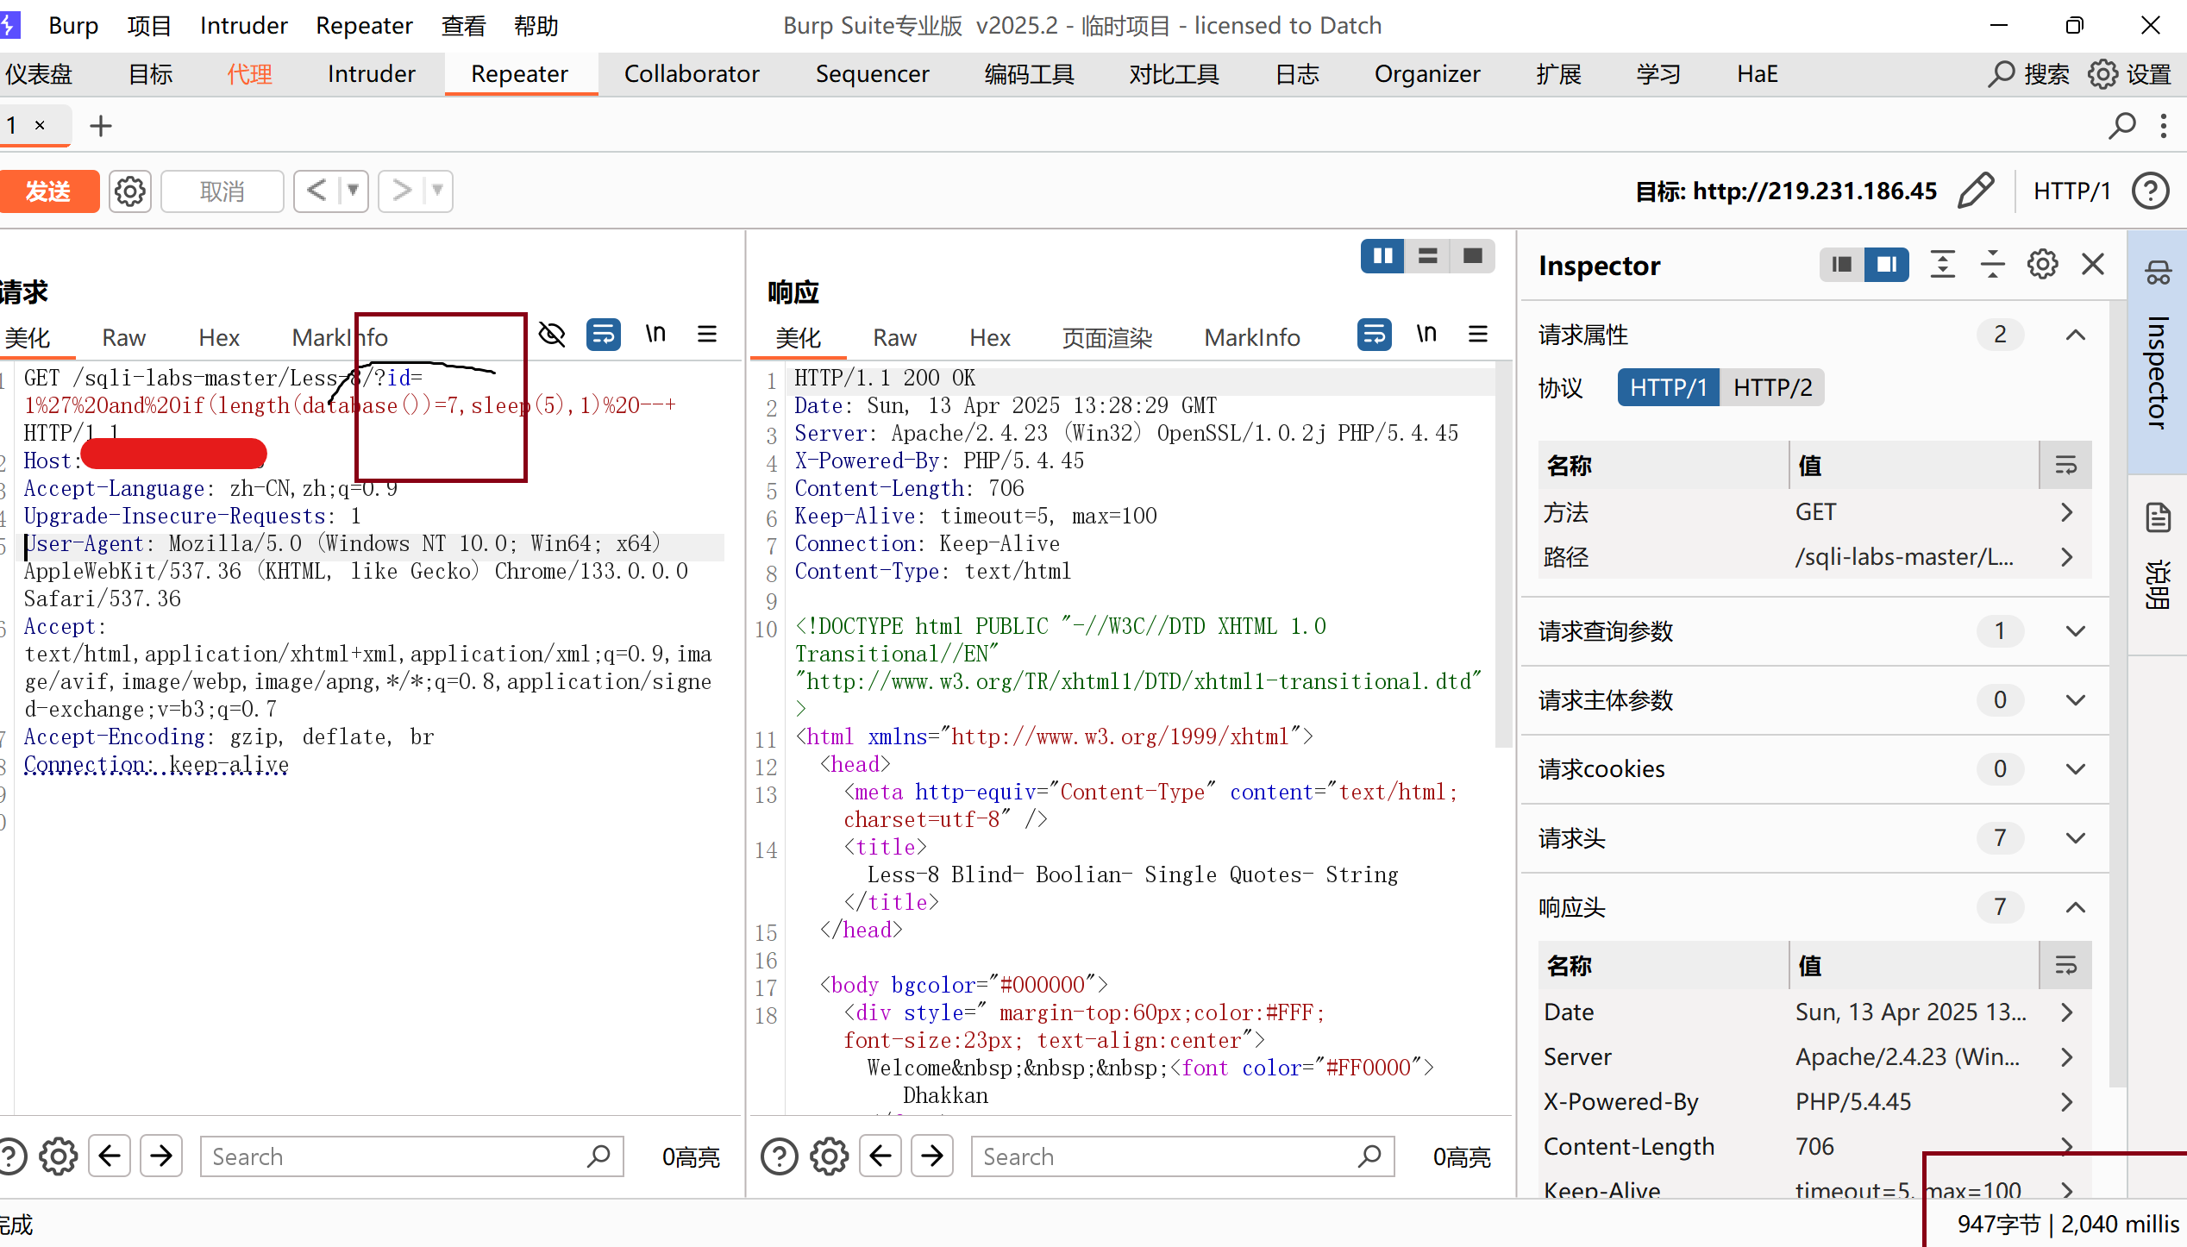The width and height of the screenshot is (2187, 1247).
Task: Edit target with pencil icon
Action: (1976, 191)
